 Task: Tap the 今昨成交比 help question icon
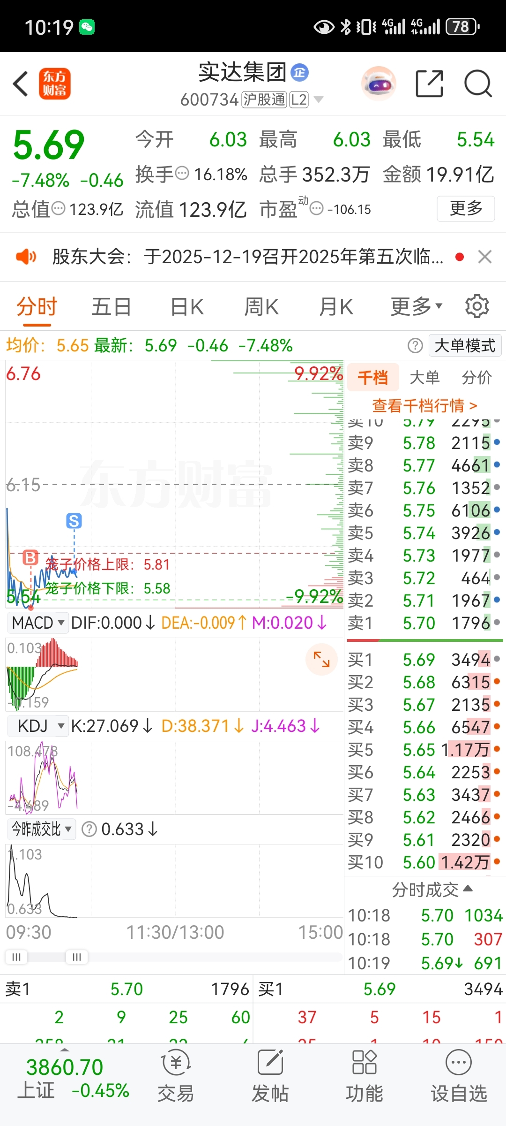[x=89, y=829]
